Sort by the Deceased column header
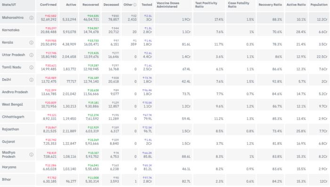Viewport: 330px width, 187px height. tap(111, 5)
